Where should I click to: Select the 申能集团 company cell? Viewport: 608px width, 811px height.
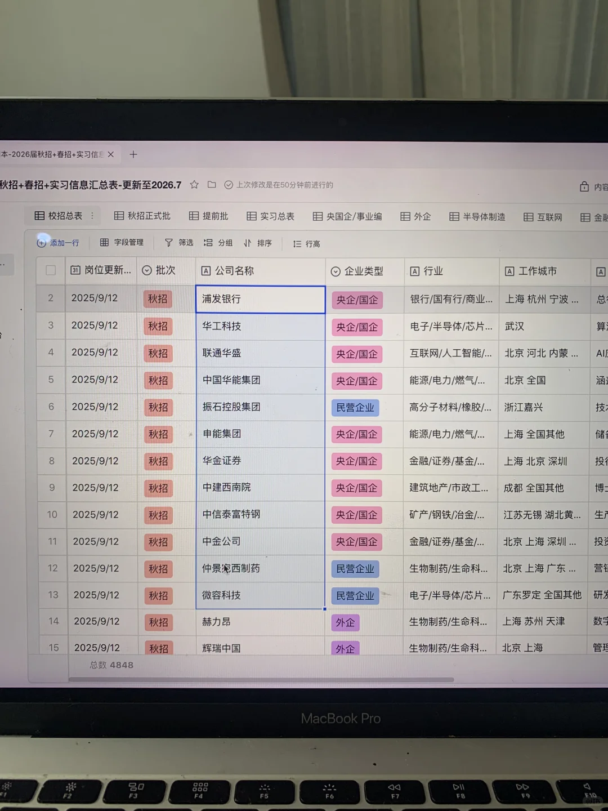point(260,434)
